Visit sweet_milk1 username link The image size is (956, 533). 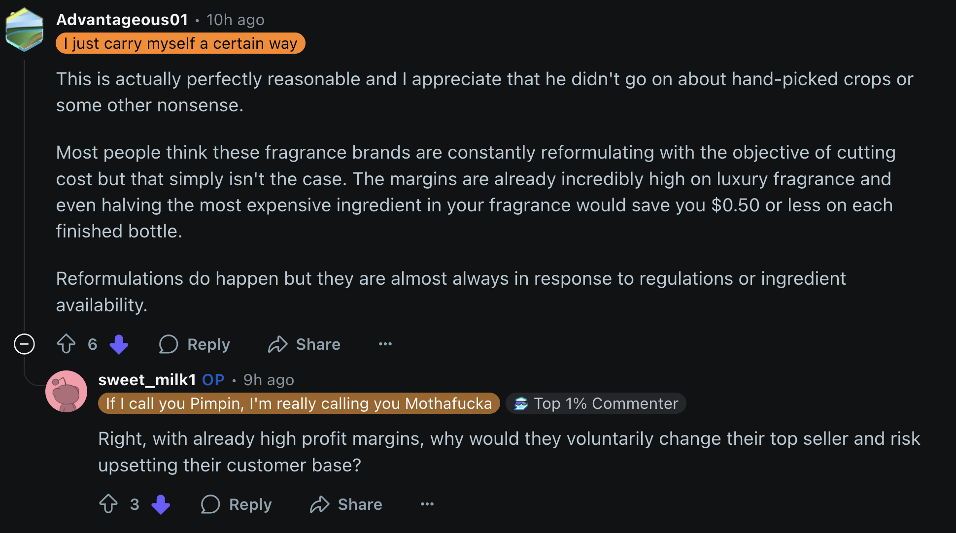pyautogui.click(x=147, y=380)
